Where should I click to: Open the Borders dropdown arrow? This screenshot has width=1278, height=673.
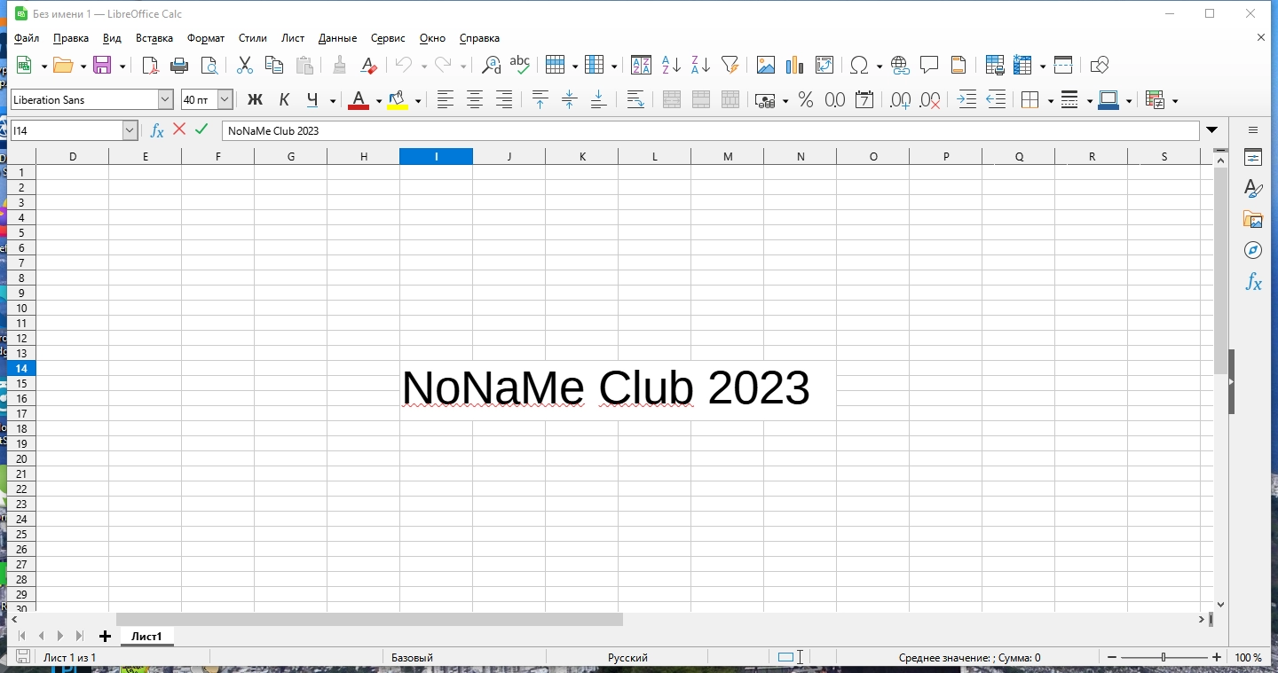(1050, 101)
